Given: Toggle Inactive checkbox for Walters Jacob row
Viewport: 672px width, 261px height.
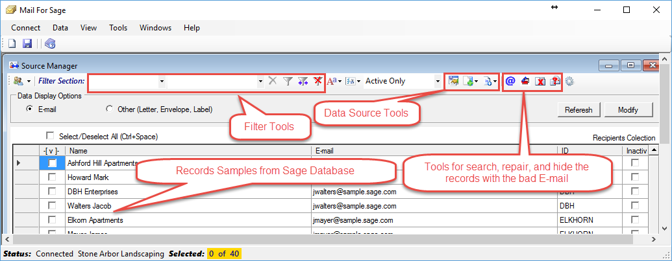Looking at the screenshot, I should tap(635, 205).
